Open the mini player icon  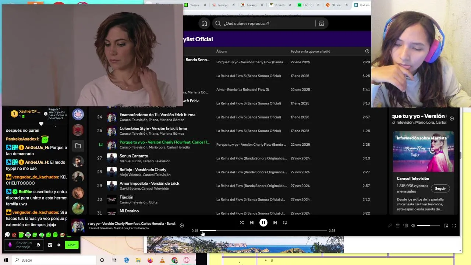(446, 226)
